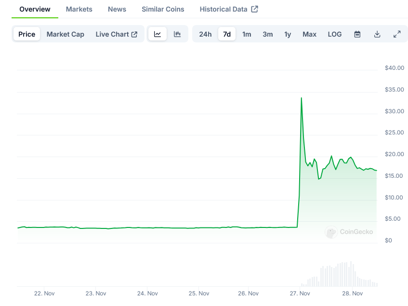Click the $10.00 axis label
Image resolution: width=408 pixels, height=306 pixels.
pos(394,198)
